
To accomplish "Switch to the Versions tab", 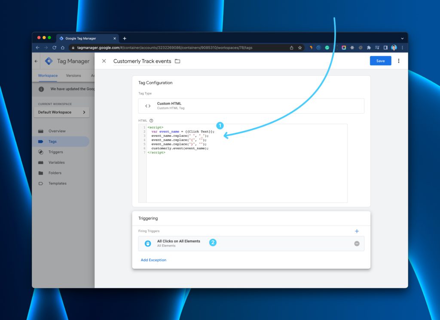I will (x=73, y=76).
